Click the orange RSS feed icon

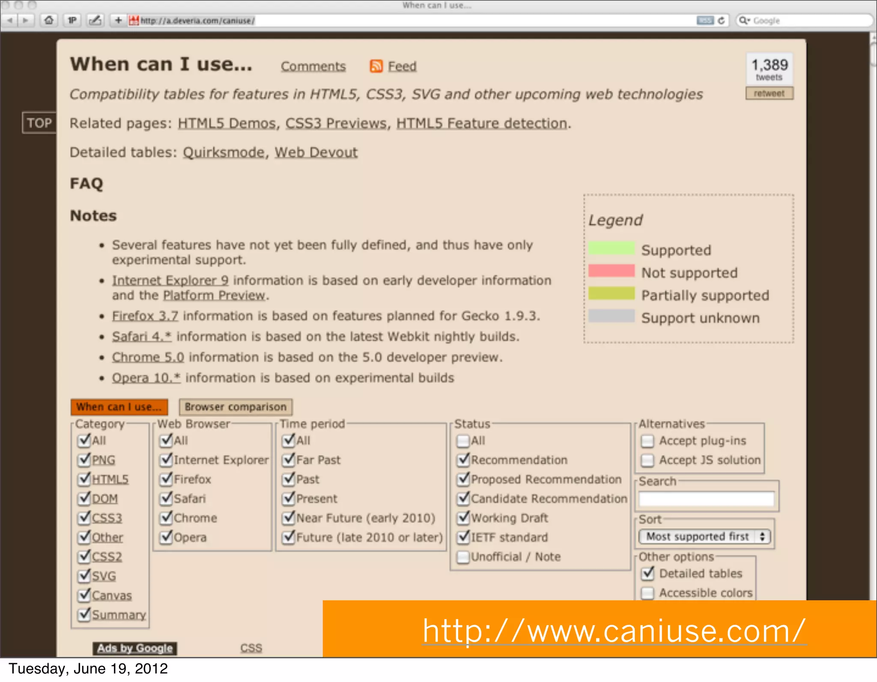(376, 66)
